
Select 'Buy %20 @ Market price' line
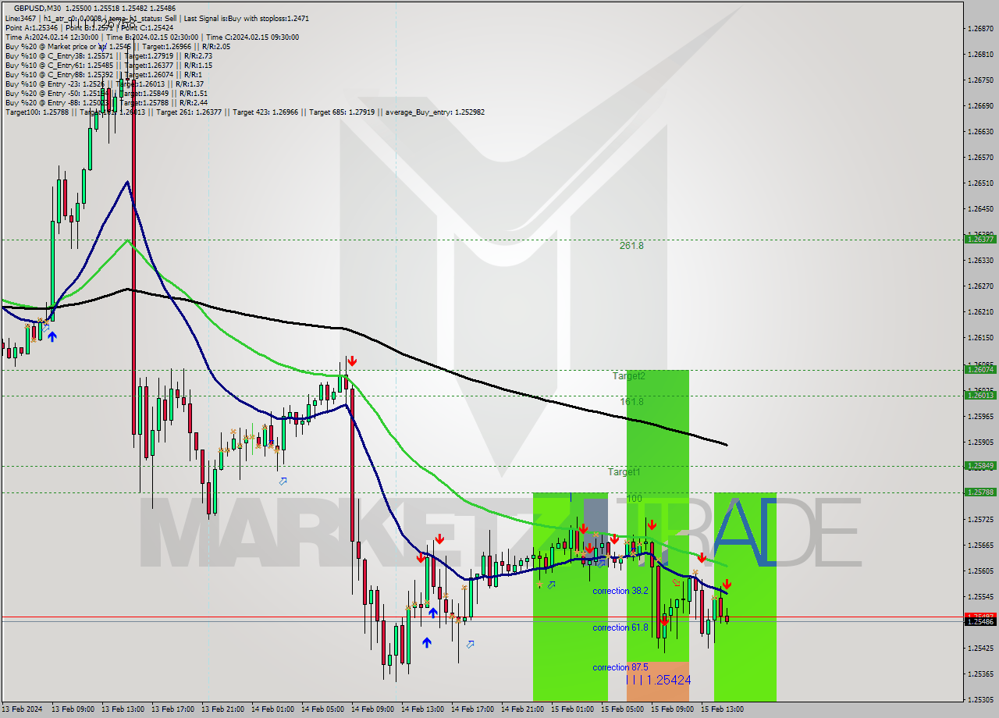coord(117,46)
